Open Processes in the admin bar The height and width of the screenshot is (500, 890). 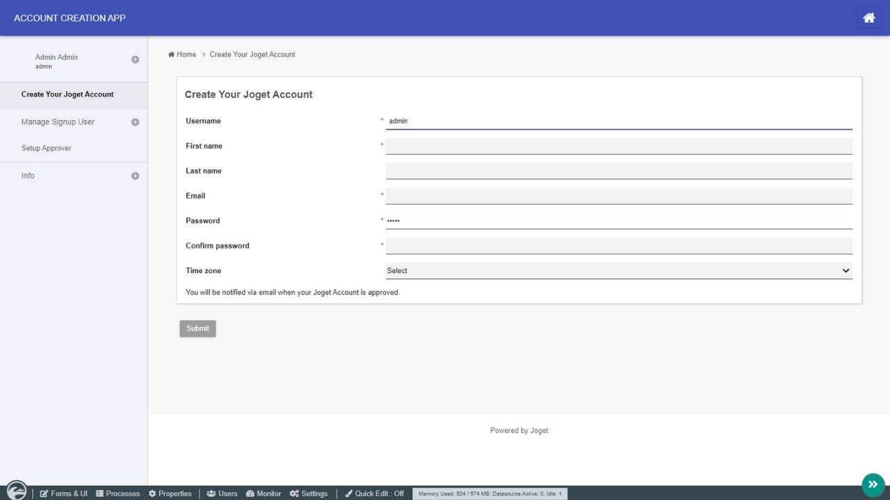click(x=118, y=494)
